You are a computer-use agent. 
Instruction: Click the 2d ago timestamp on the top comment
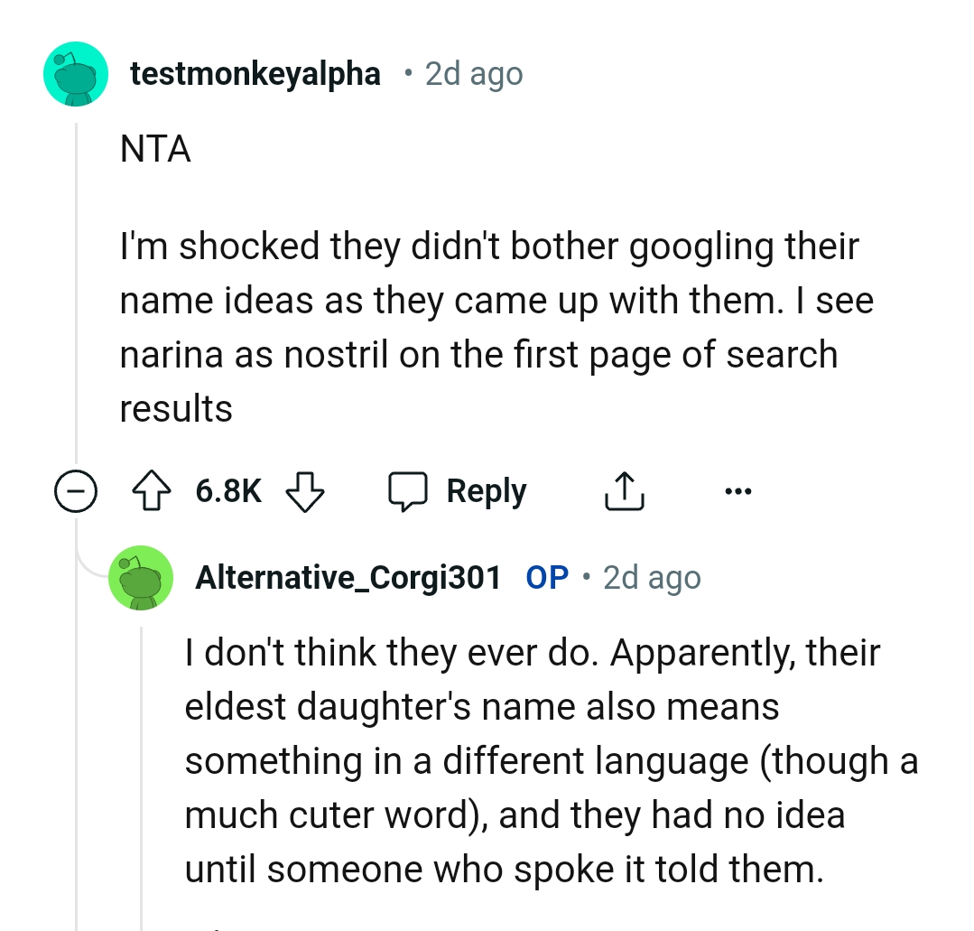(x=472, y=73)
